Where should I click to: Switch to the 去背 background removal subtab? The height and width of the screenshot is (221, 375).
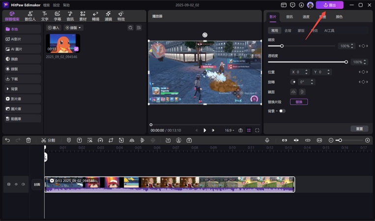(x=288, y=30)
